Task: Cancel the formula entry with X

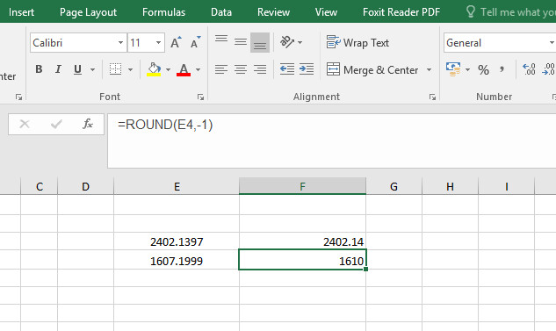Action: pos(25,124)
